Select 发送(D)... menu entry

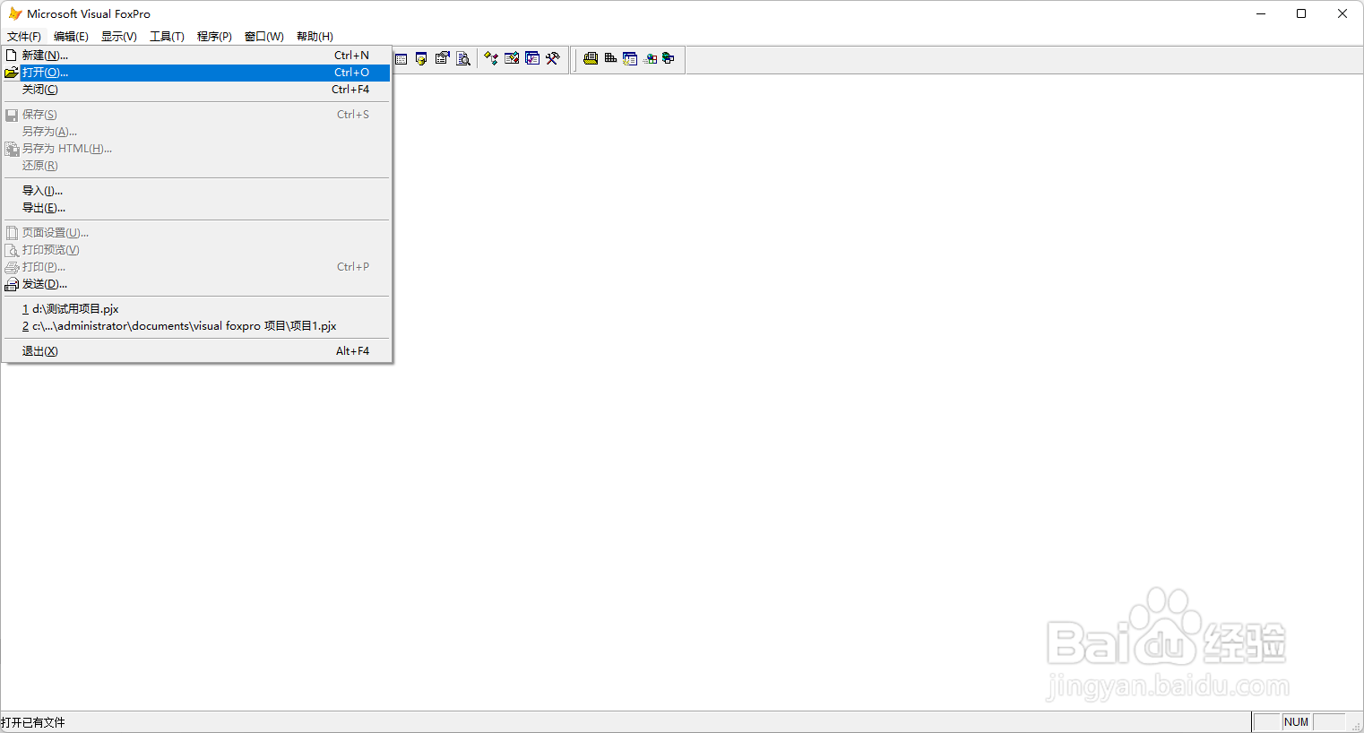pos(196,284)
